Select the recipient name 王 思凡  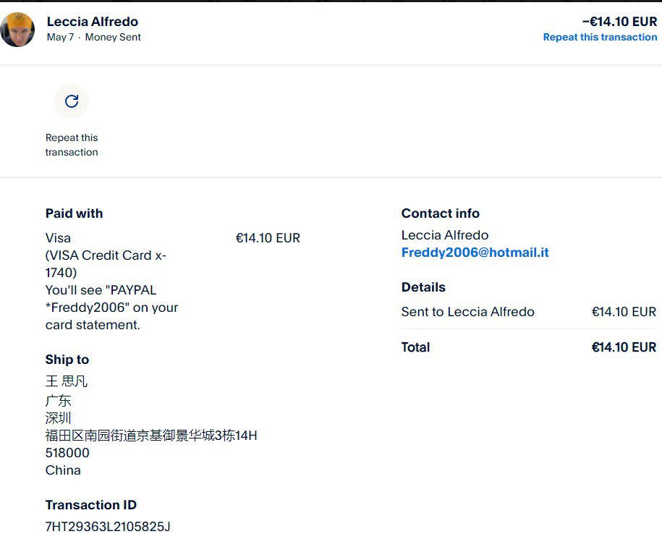(67, 381)
